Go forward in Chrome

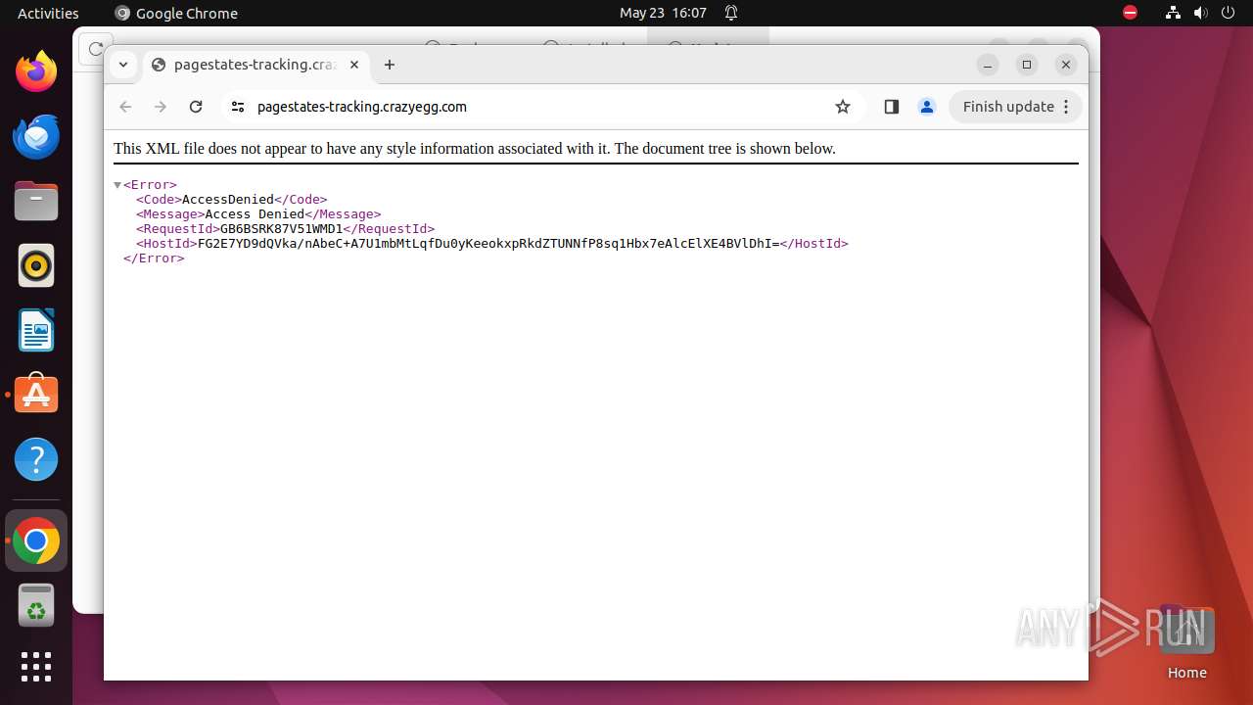coord(161,107)
